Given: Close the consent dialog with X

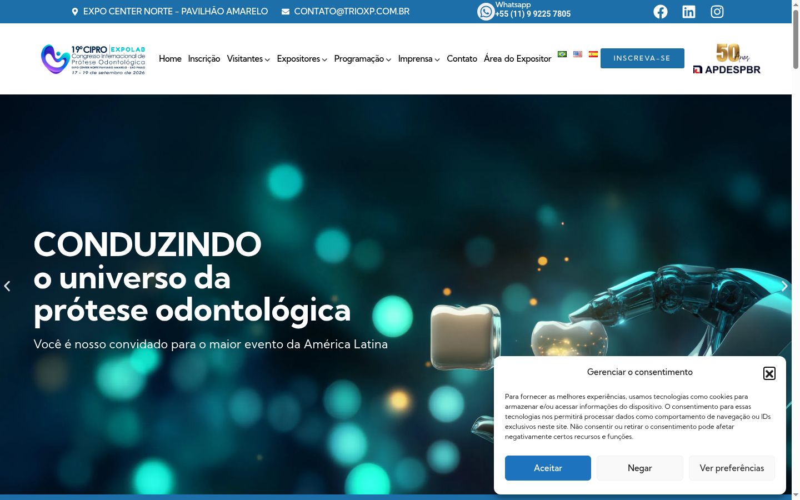Looking at the screenshot, I should pos(769,373).
